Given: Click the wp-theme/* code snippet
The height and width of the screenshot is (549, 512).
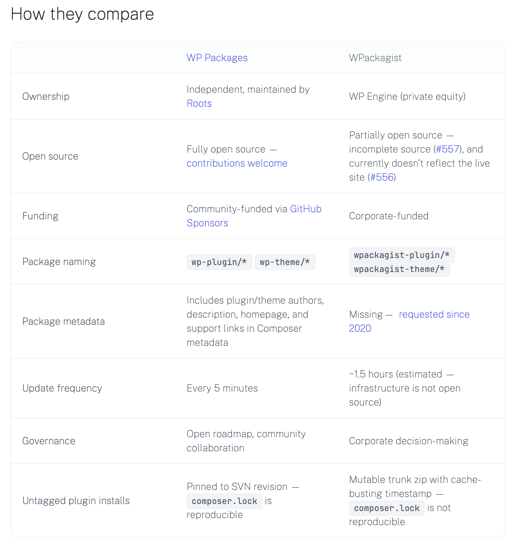Looking at the screenshot, I should 285,262.
